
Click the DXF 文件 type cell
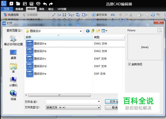(x=100, y=74)
